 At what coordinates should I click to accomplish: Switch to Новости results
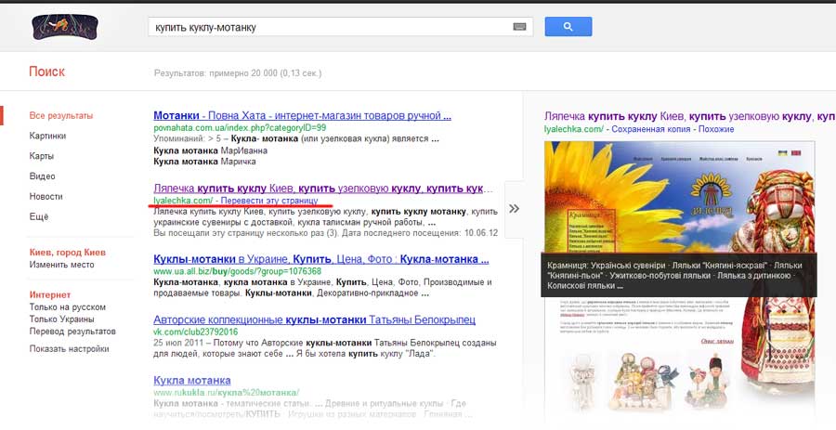click(x=46, y=197)
